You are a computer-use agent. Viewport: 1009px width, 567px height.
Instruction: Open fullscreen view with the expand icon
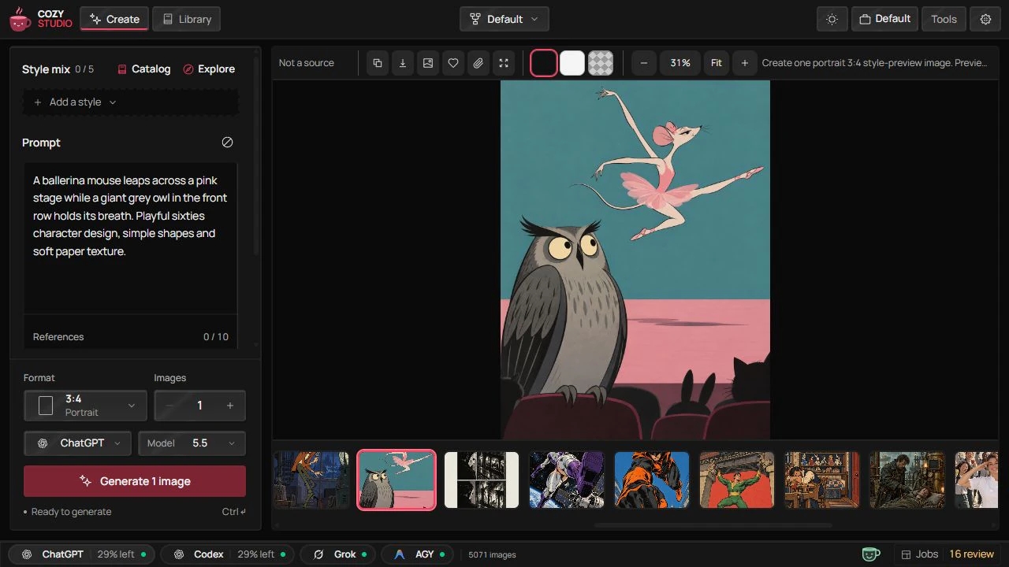click(504, 63)
